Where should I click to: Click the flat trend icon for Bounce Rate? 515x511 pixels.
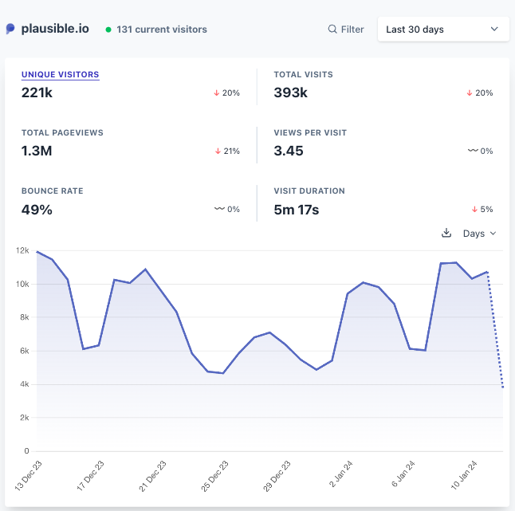pos(219,209)
